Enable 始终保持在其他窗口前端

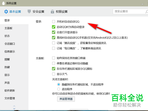point(54,58)
